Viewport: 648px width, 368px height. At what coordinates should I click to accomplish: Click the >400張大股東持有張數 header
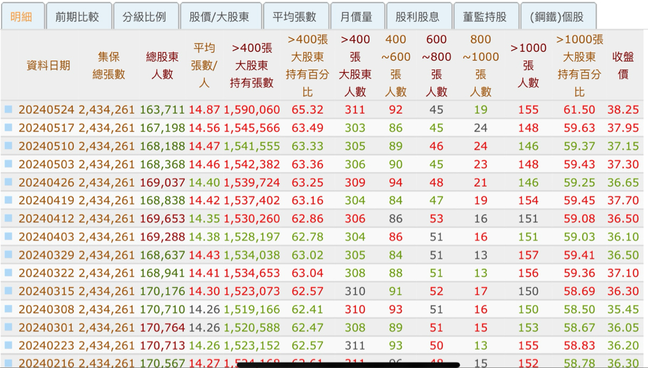252,66
